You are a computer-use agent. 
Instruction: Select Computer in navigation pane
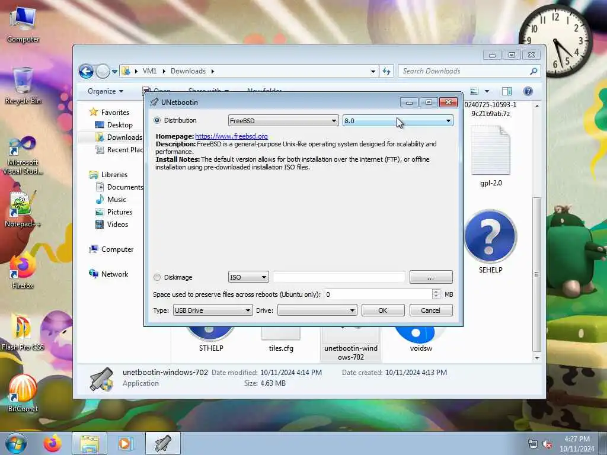point(117,249)
